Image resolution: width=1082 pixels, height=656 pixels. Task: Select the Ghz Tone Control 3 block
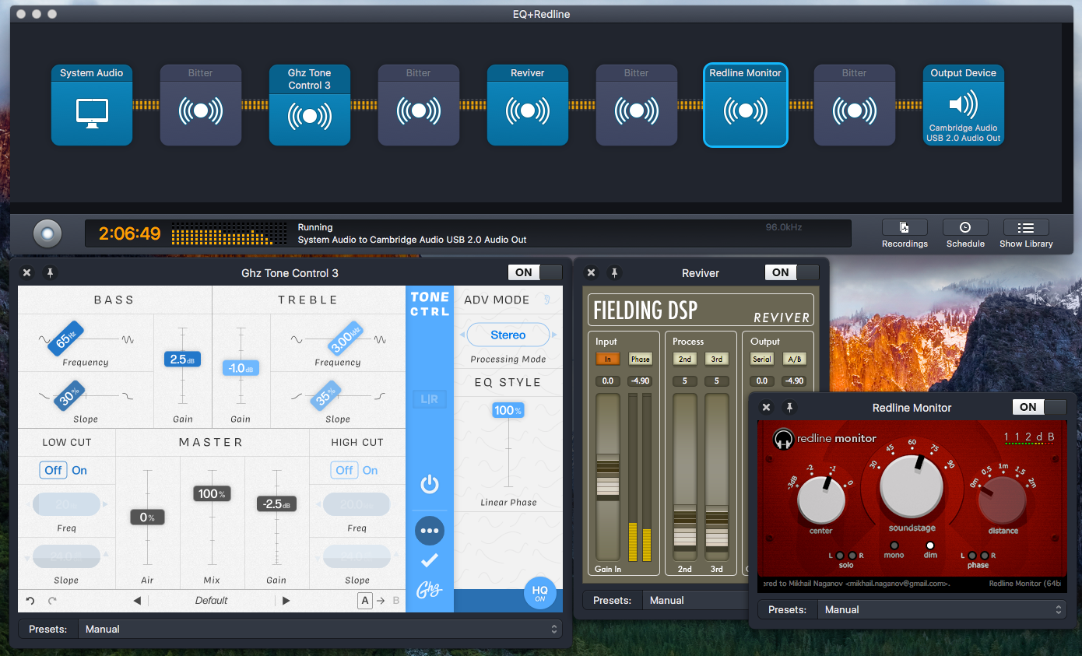pyautogui.click(x=310, y=105)
